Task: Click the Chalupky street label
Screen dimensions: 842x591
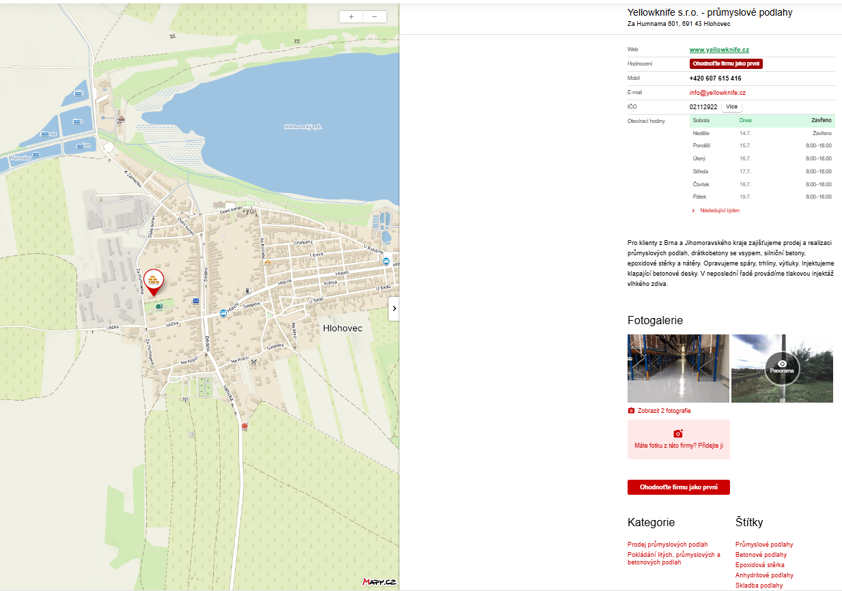Action: click(303, 242)
